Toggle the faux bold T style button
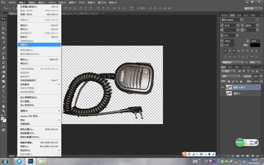Image resolution: width=264 pixels, height=165 pixels. pyautogui.click(x=225, y=51)
